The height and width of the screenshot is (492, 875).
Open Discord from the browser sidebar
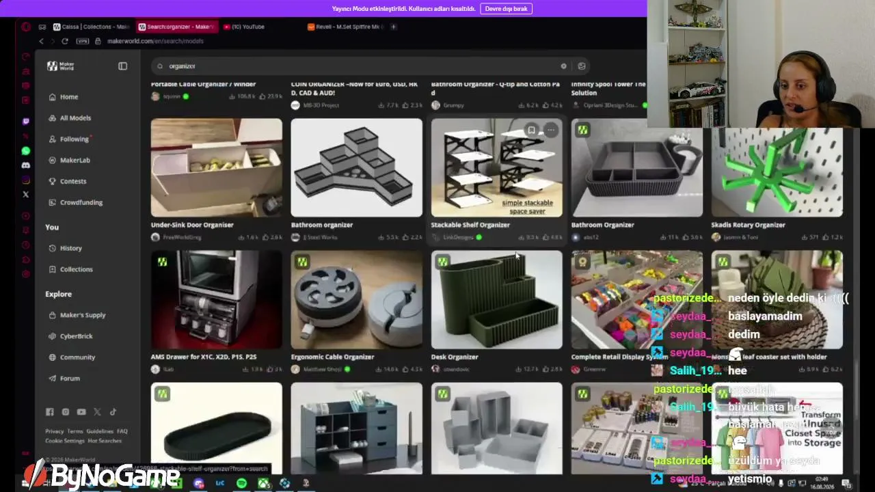26,165
